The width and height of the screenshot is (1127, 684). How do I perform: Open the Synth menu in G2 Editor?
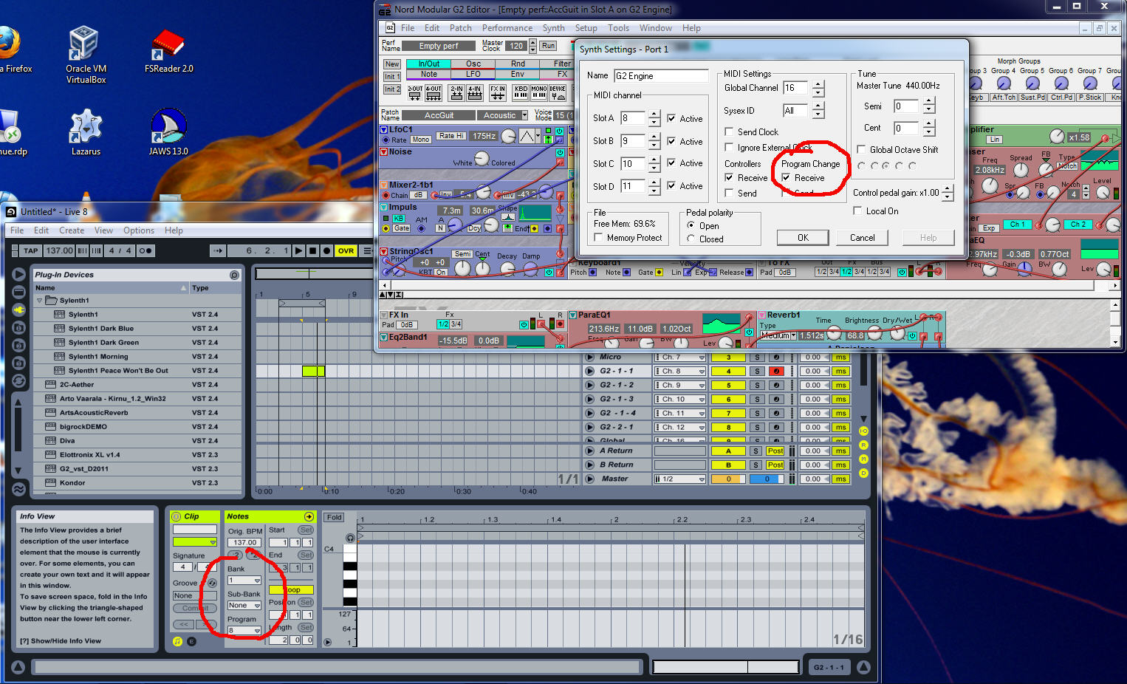[x=553, y=28]
